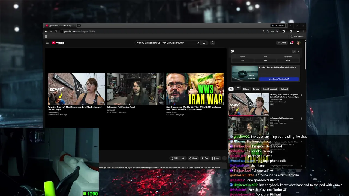
Task: Click the browser forward arrow
Action: point(51,31)
